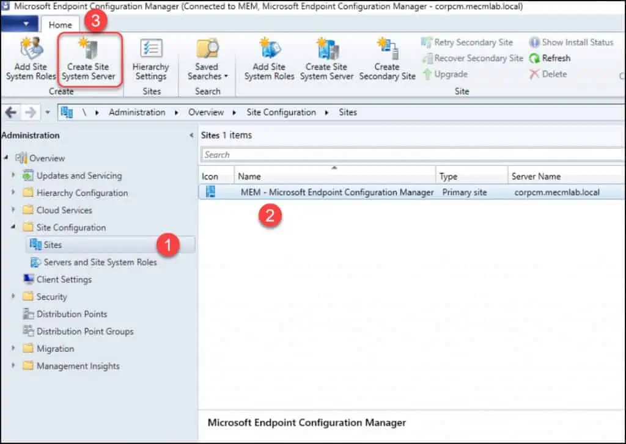Collapse the Site Configuration tree node
Image resolution: width=626 pixels, height=444 pixels.
point(14,227)
